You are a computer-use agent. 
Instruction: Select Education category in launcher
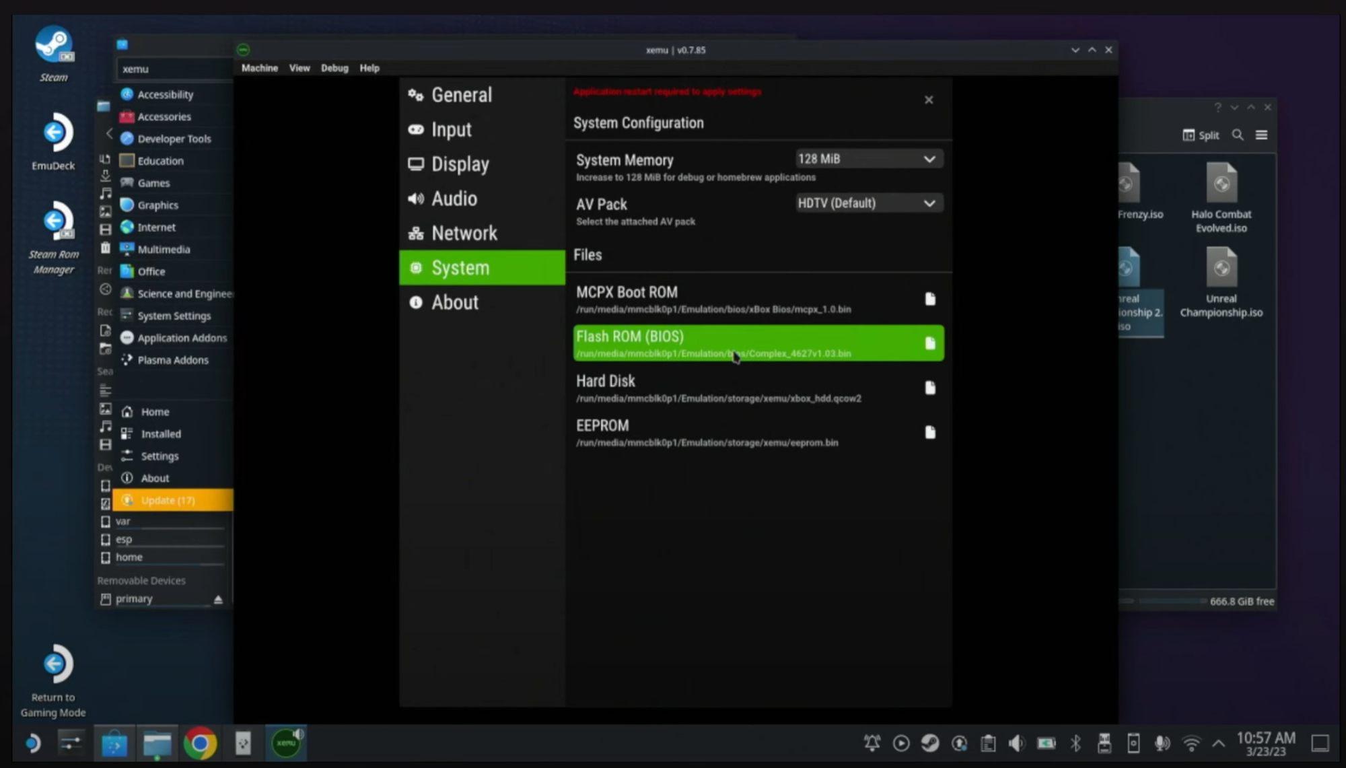174,161
